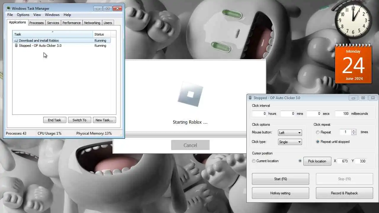
Task: Select the Download and install Roblox task
Action: (x=62, y=41)
